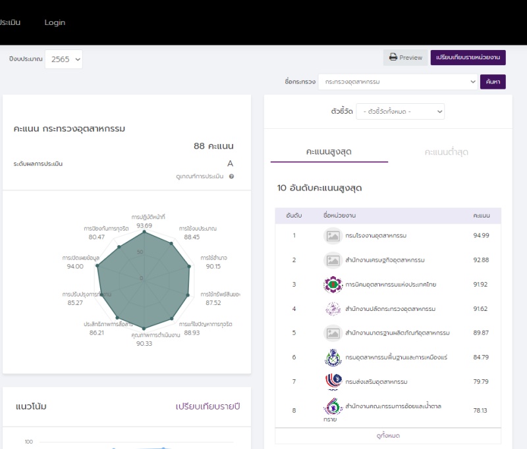527x449 pixels.
Task: Click the เปรียบเทียบรายหน่วยงาน button
Action: [x=468, y=58]
